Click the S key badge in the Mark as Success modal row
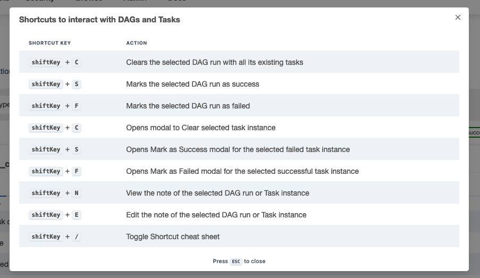480x278 pixels. click(77, 149)
